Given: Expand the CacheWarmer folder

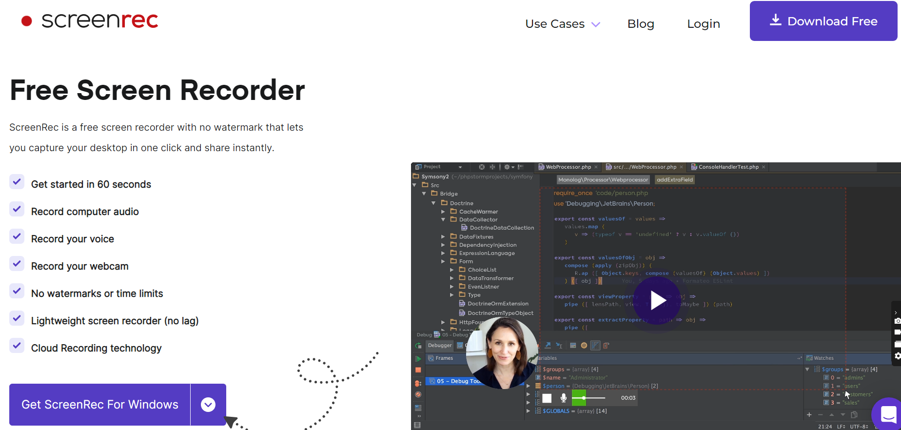Looking at the screenshot, I should click(443, 212).
